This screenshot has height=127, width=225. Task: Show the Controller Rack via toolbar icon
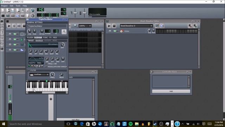click(33, 16)
